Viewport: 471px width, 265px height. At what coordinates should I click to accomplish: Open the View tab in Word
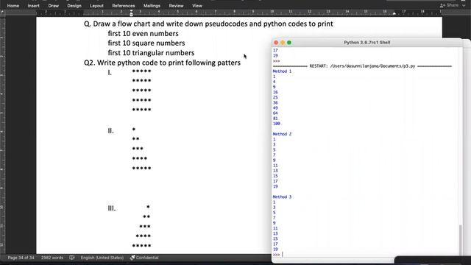pyautogui.click(x=197, y=6)
